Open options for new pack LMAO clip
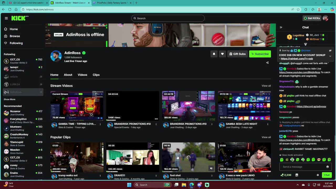This screenshot has height=189, width=336. pos(268,176)
